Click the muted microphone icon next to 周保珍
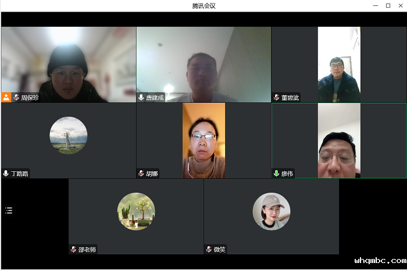Viewport: 407px width, 270px height. click(x=16, y=98)
